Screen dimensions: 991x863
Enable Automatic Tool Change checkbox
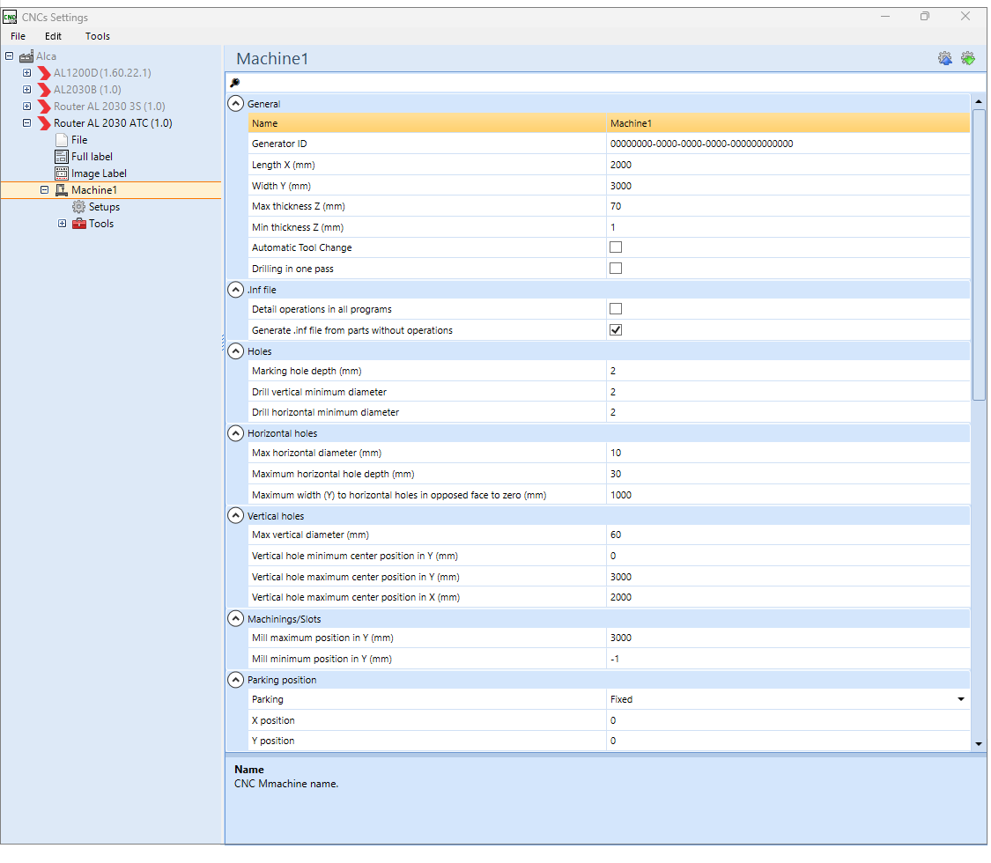[x=615, y=247]
